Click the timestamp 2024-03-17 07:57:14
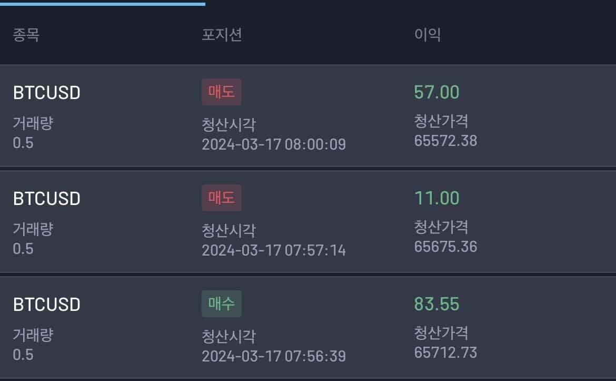This screenshot has height=381, width=616. 274,250
